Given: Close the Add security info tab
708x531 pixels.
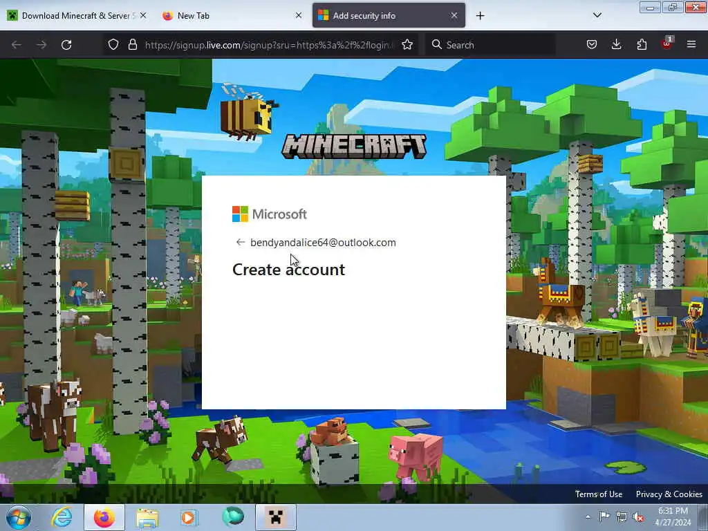Looking at the screenshot, I should coord(454,16).
